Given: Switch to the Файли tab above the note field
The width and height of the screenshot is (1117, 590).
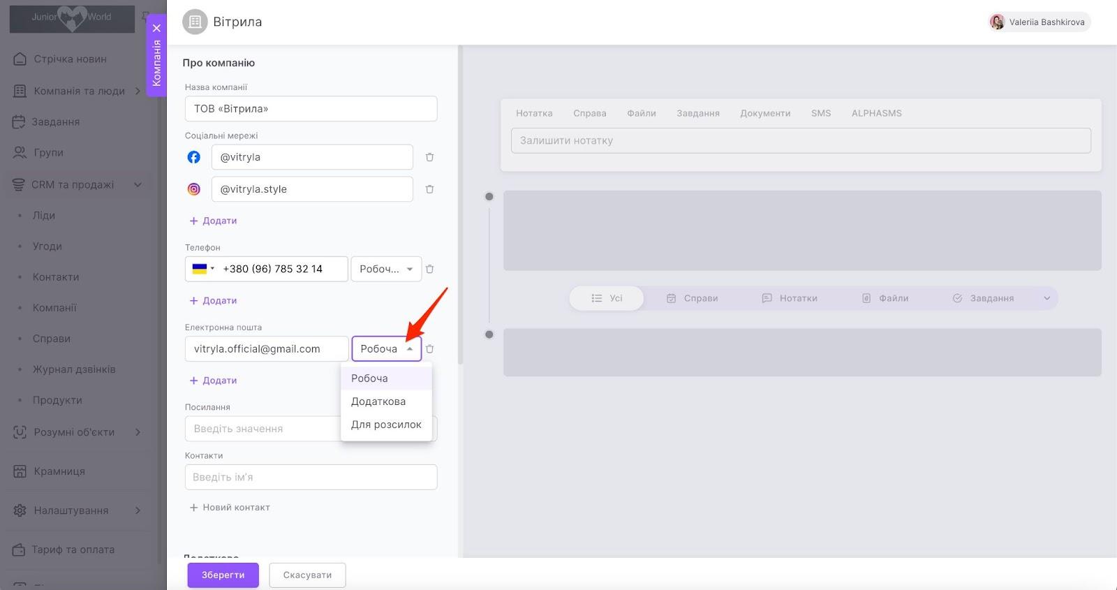Looking at the screenshot, I should [641, 113].
